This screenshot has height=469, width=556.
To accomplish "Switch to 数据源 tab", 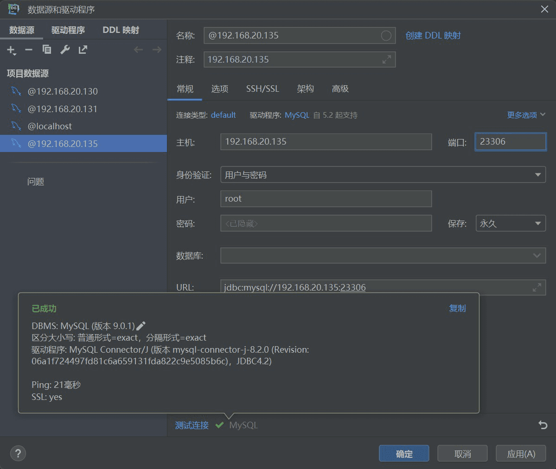I will click(x=22, y=30).
